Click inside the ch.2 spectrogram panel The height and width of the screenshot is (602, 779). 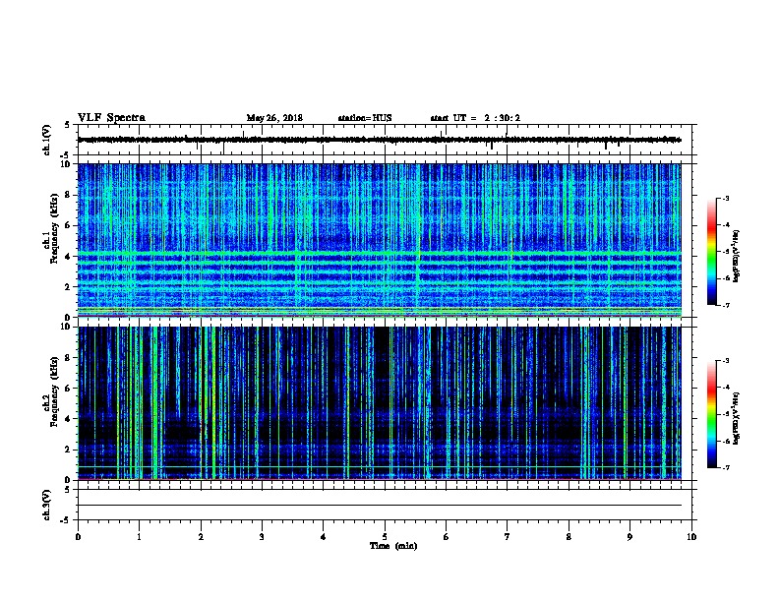coord(379,403)
